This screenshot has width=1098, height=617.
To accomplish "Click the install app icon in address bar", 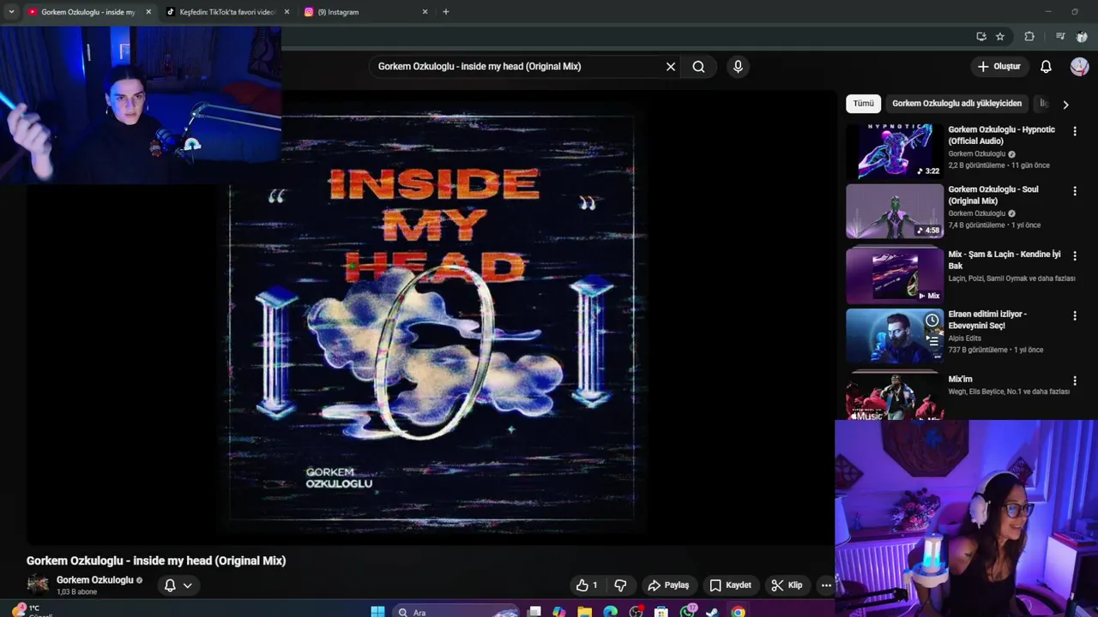I will click(981, 37).
